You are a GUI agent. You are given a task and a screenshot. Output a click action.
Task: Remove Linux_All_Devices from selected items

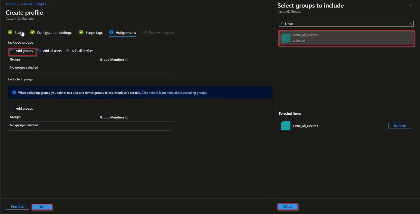[x=400, y=126]
